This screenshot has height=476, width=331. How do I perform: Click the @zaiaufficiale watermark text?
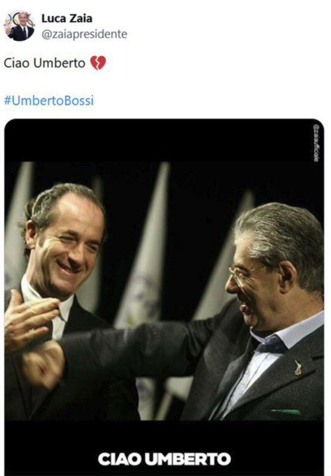point(316,142)
